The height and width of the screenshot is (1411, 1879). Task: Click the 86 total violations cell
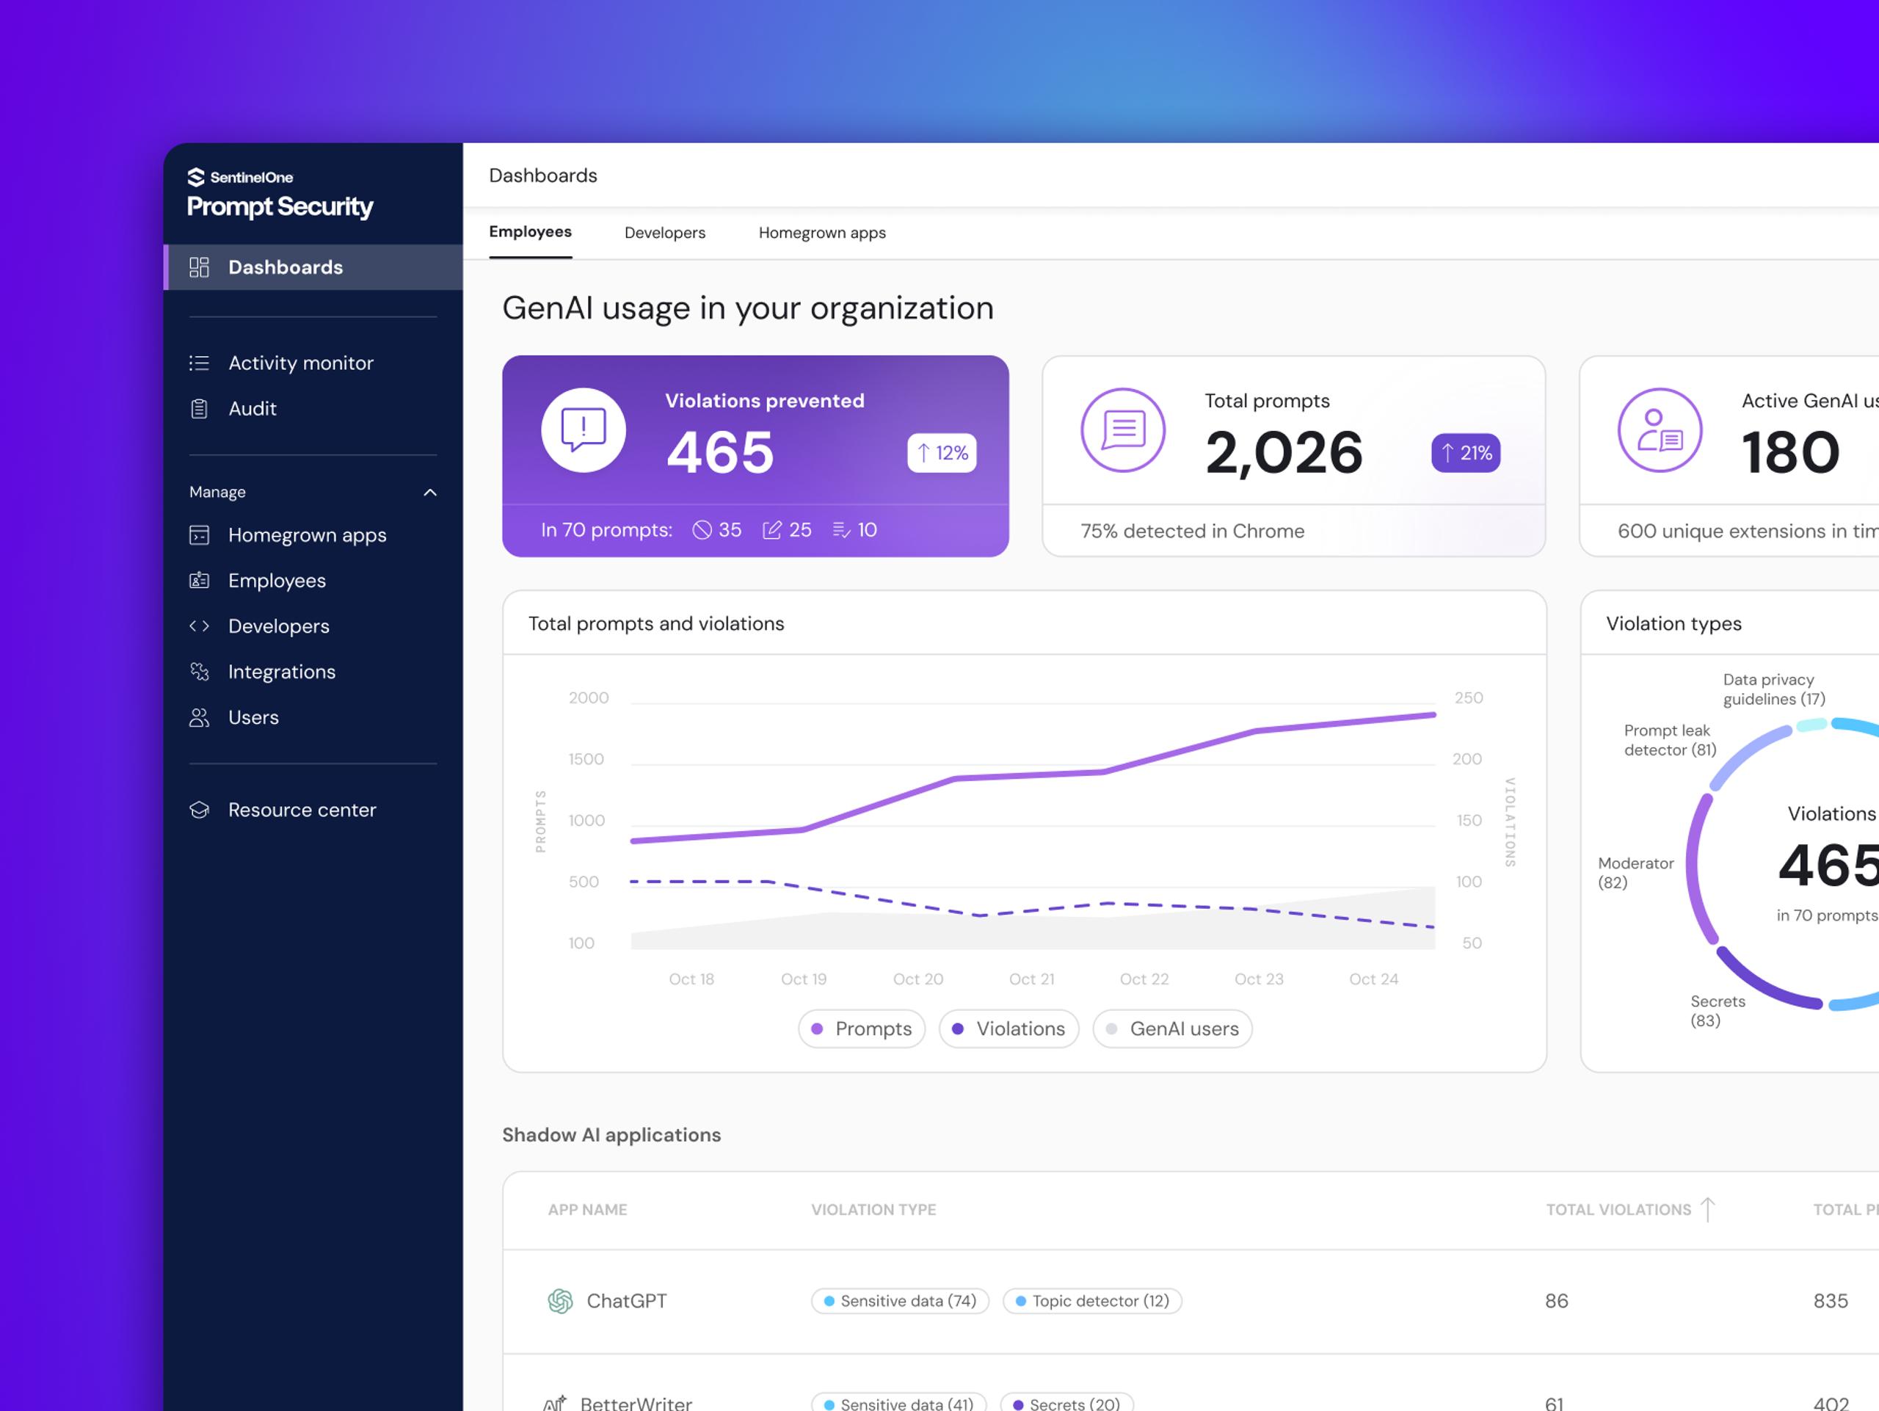click(1556, 1302)
